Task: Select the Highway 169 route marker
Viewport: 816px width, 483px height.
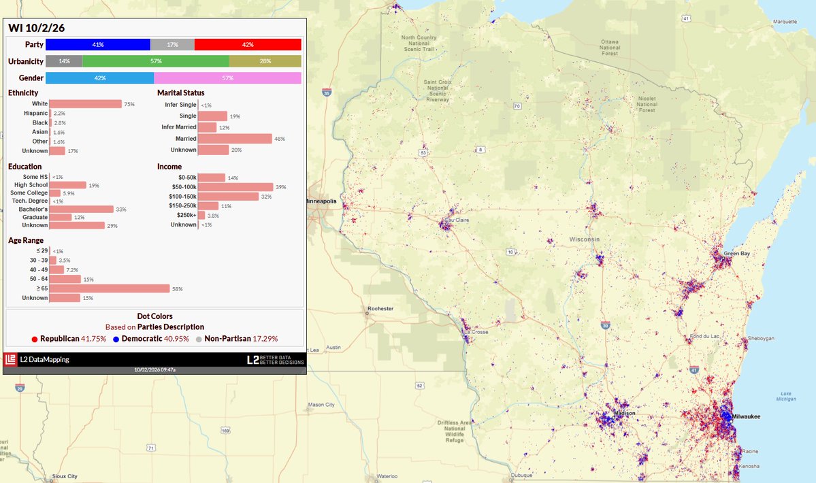Action: [x=225, y=431]
